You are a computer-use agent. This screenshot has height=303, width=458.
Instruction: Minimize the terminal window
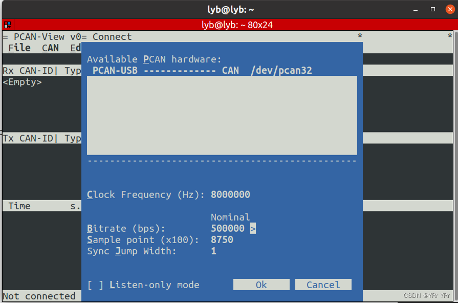click(416, 9)
